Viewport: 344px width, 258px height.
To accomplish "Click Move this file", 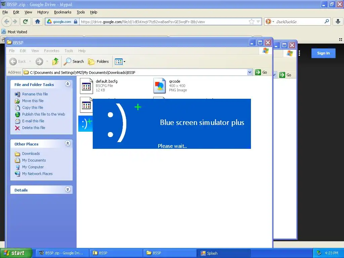I will click(x=33, y=101).
